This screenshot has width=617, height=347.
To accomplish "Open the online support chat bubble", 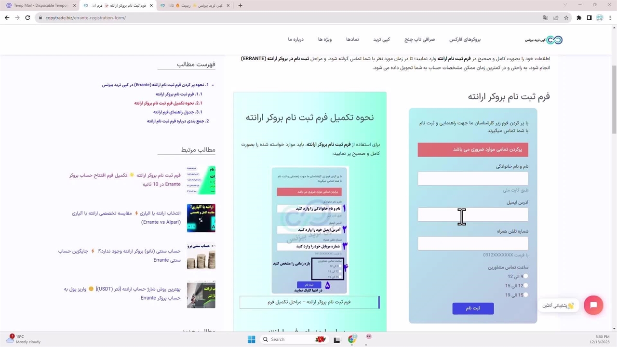I will [x=593, y=305].
